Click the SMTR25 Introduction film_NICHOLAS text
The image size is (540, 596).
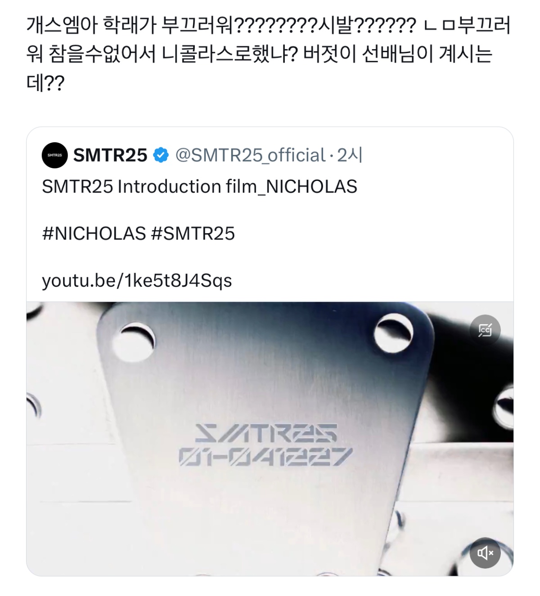[199, 187]
